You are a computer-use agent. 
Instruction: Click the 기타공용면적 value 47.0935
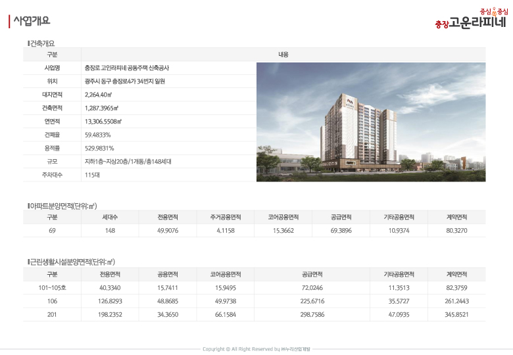coord(399,314)
